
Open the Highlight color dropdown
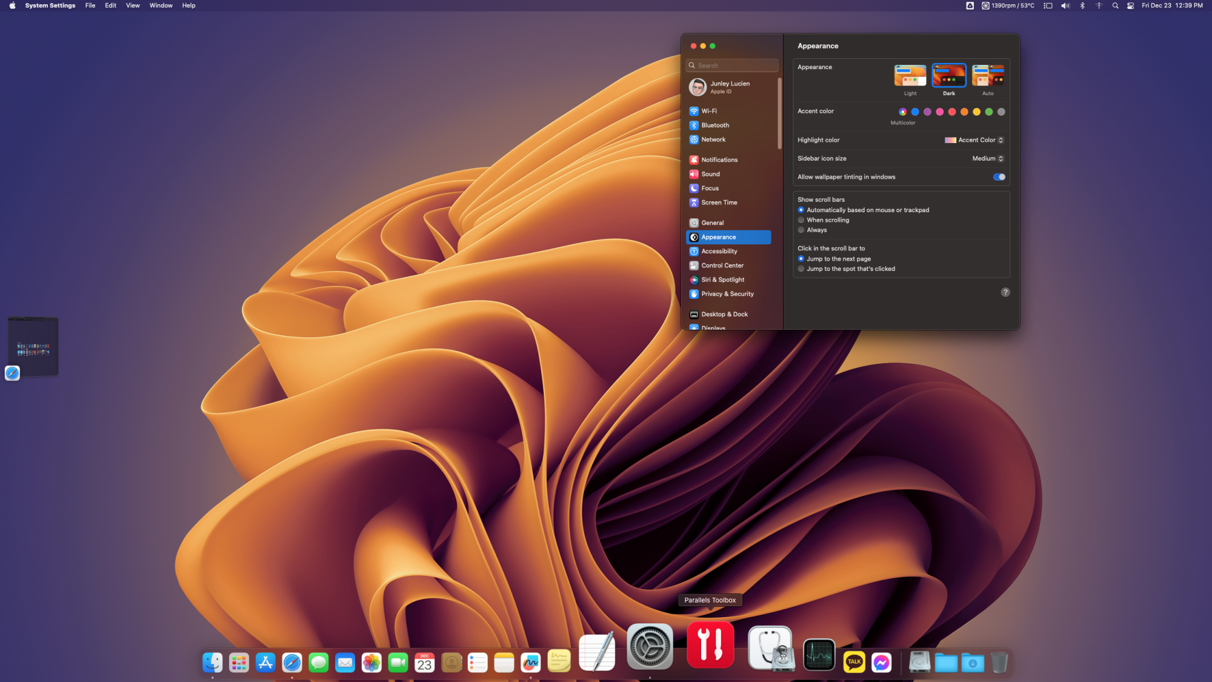tap(974, 140)
